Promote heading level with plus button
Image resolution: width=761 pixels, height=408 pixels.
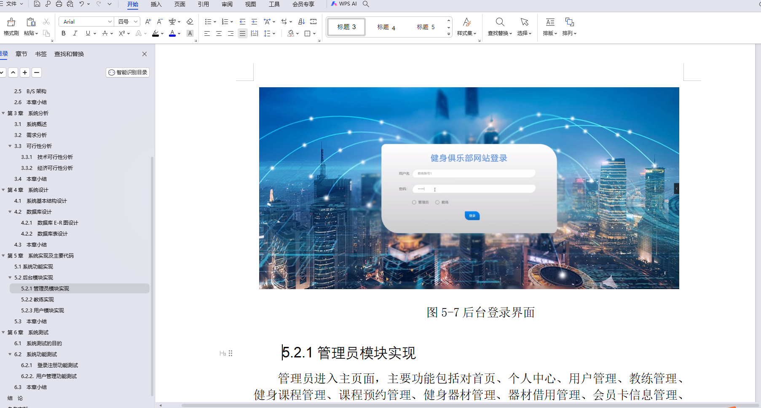[25, 72]
